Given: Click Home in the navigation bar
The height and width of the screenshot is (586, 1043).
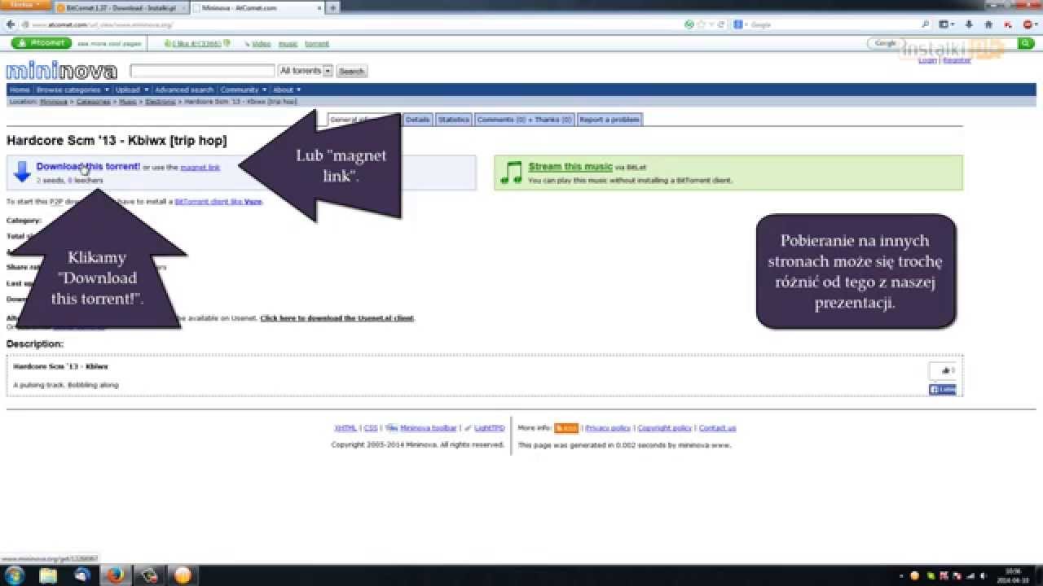Looking at the screenshot, I should click(20, 90).
